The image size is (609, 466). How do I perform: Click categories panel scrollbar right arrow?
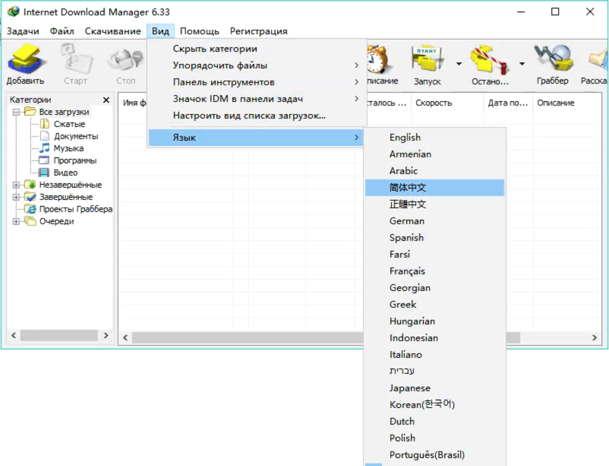coord(106,335)
